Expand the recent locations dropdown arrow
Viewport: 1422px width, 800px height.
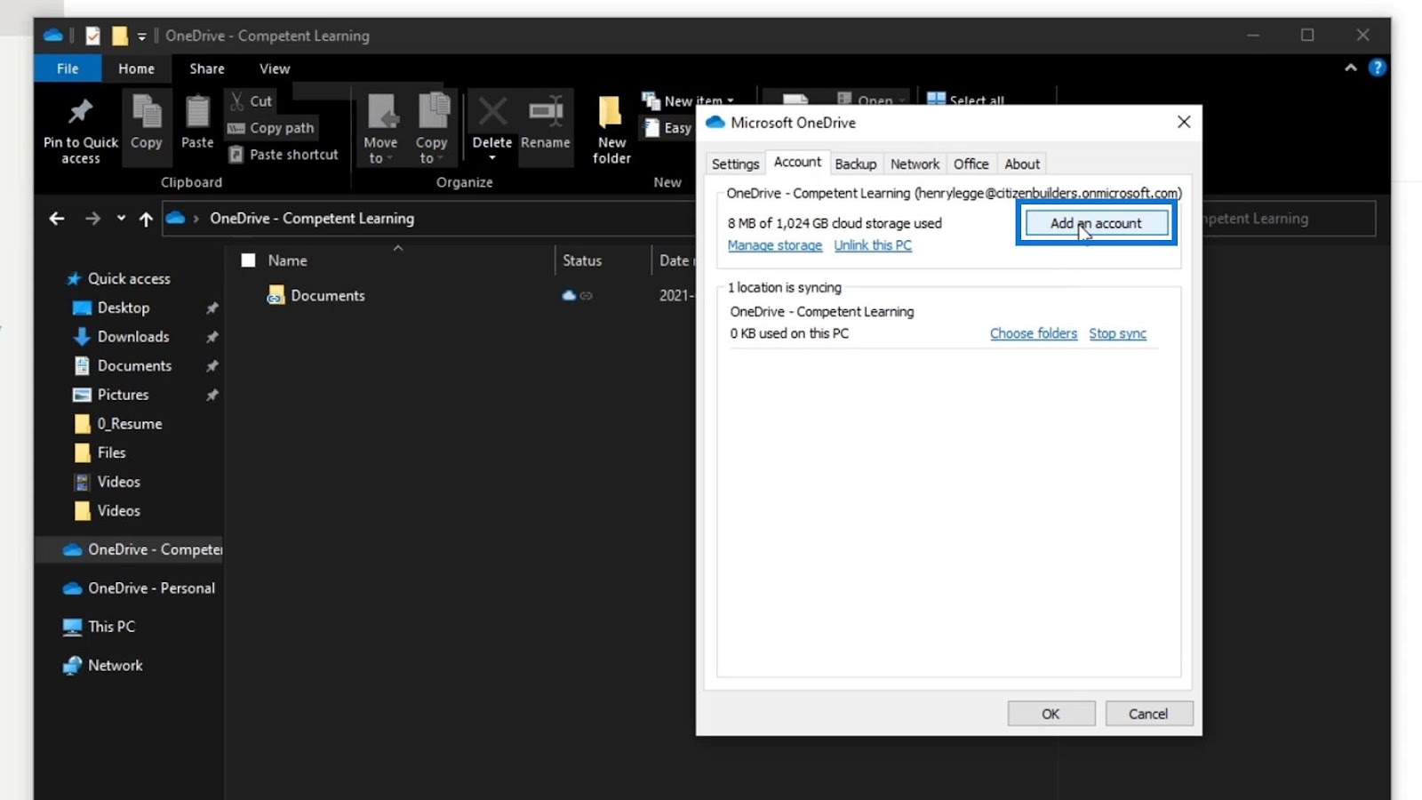(x=121, y=219)
